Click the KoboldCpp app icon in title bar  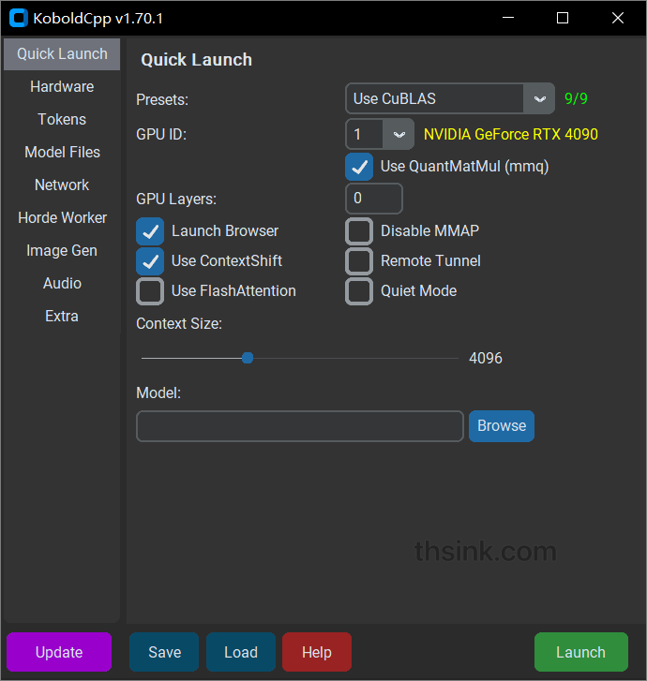point(19,18)
